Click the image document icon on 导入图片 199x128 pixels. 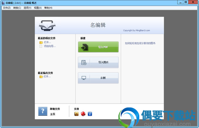pyautogui.click(x=84, y=63)
